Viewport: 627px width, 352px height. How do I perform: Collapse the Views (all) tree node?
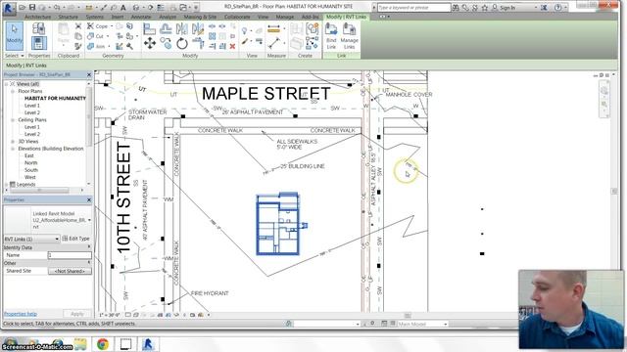[6, 84]
